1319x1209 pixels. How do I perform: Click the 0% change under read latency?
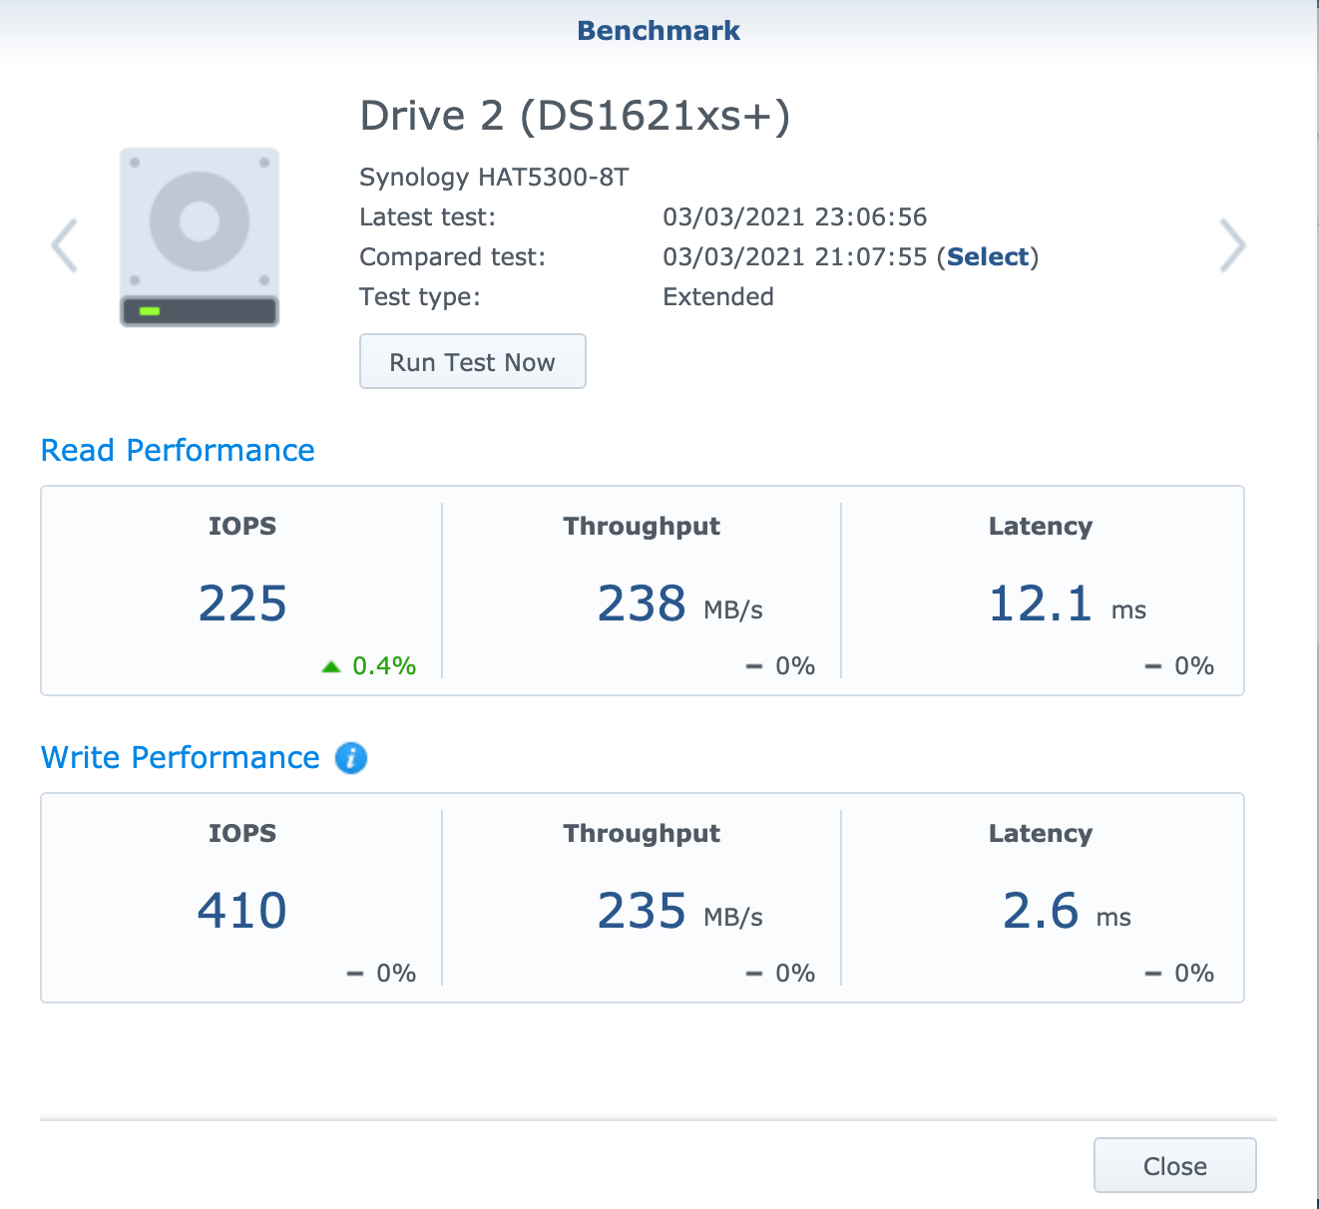point(1180,666)
